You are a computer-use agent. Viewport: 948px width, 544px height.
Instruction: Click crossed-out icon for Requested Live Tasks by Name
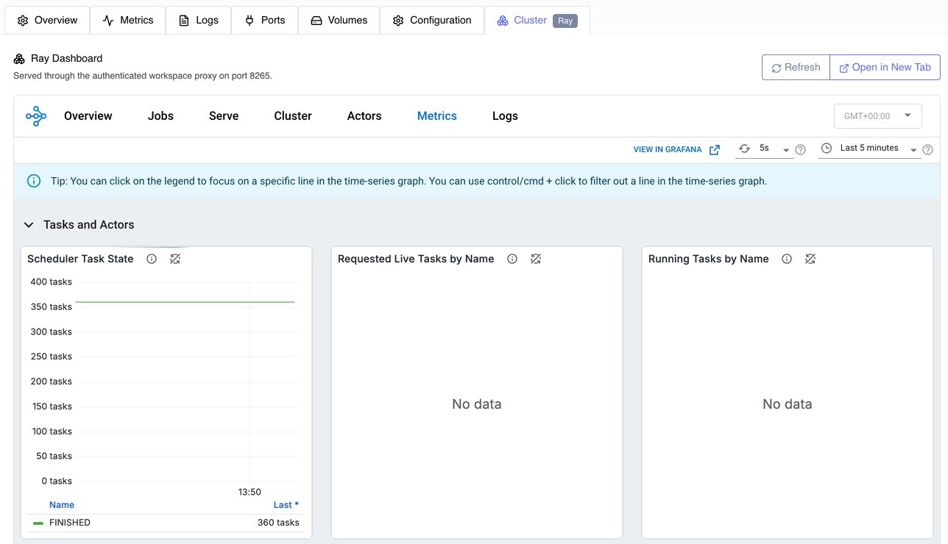pyautogui.click(x=536, y=259)
